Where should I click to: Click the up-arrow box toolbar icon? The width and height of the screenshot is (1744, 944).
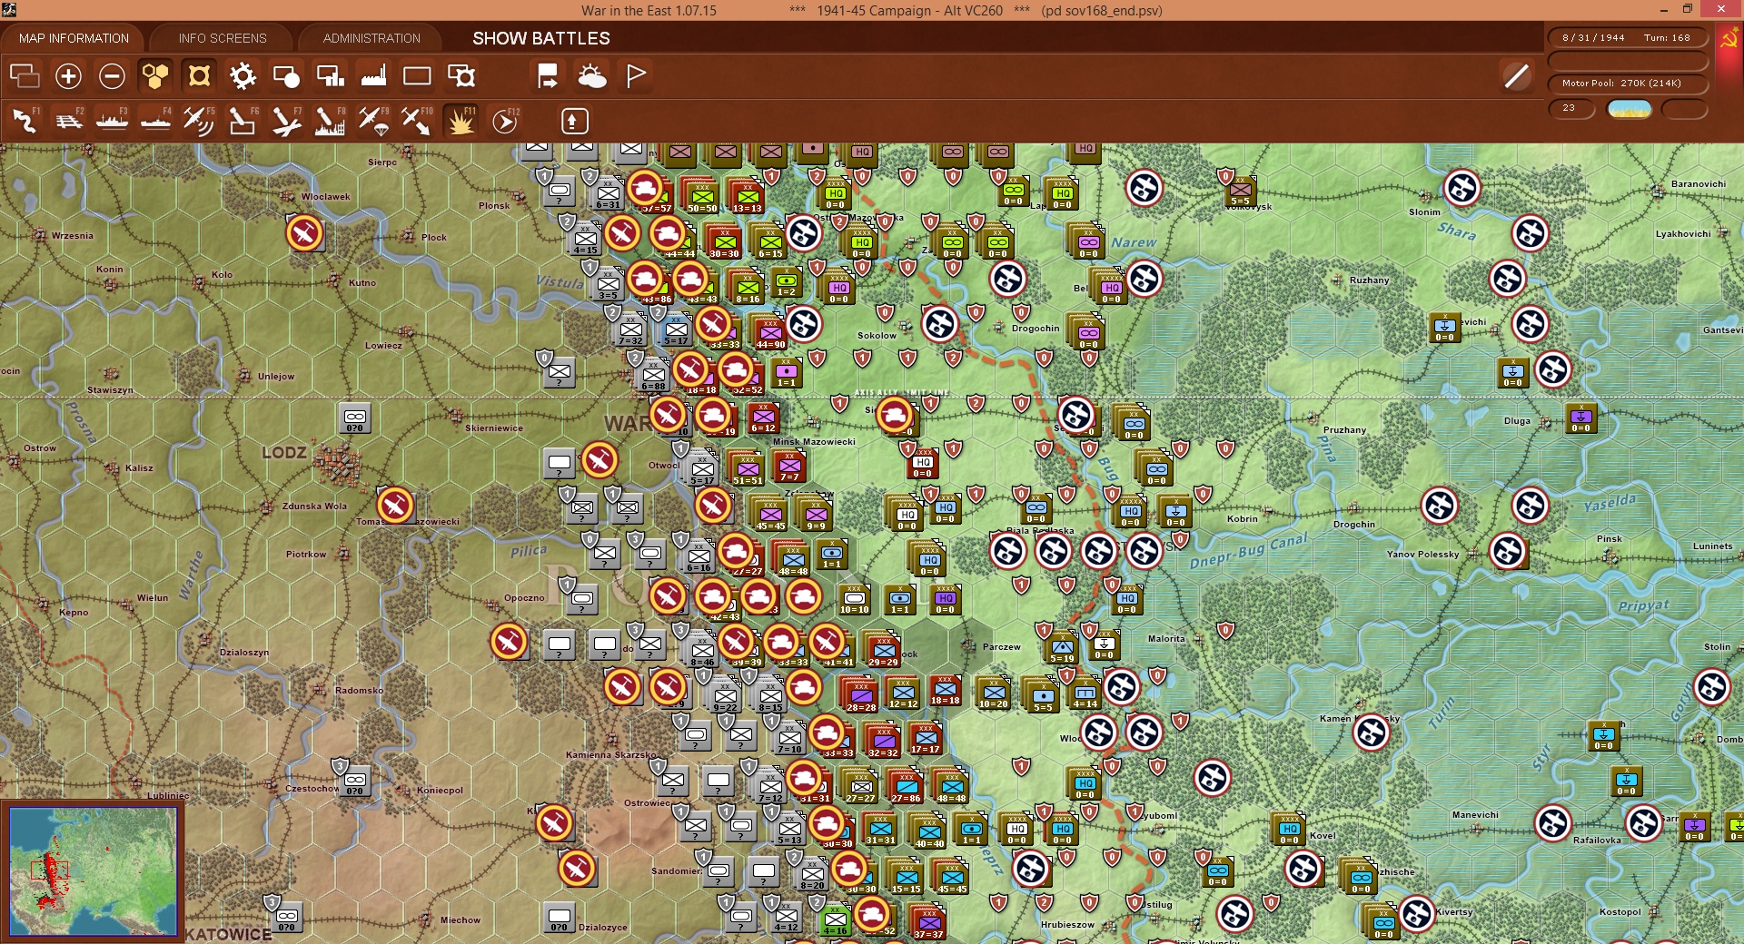pyautogui.click(x=575, y=121)
